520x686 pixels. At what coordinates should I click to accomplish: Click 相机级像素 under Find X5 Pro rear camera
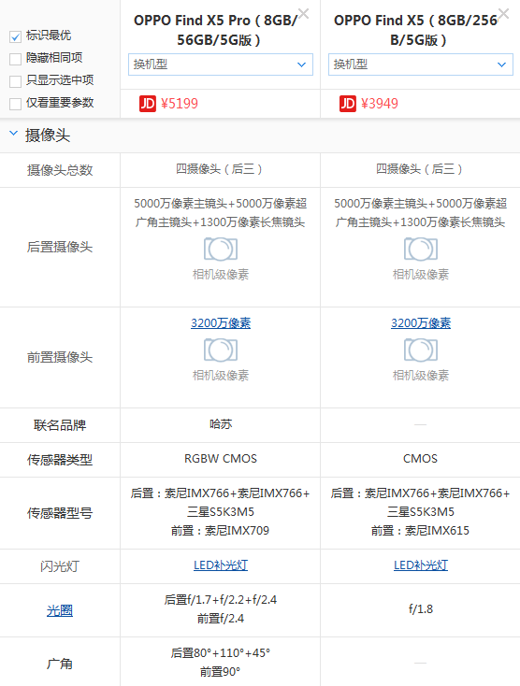click(221, 275)
